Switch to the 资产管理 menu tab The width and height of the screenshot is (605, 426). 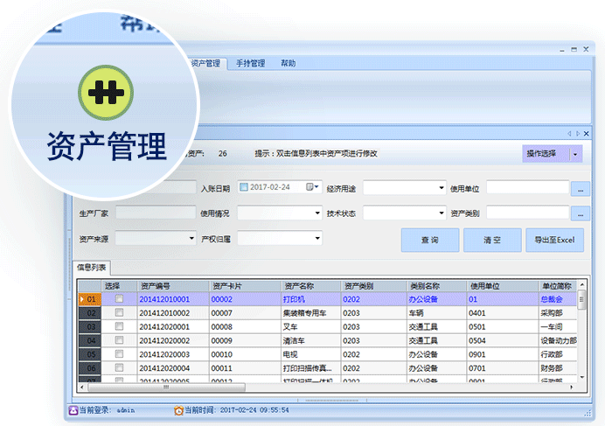tap(205, 63)
